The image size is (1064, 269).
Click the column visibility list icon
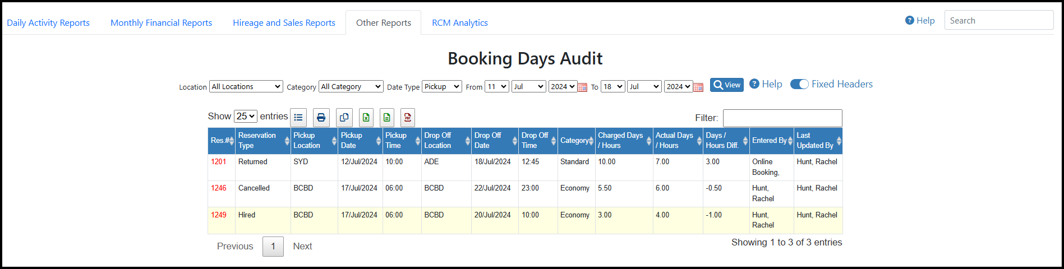(x=298, y=118)
